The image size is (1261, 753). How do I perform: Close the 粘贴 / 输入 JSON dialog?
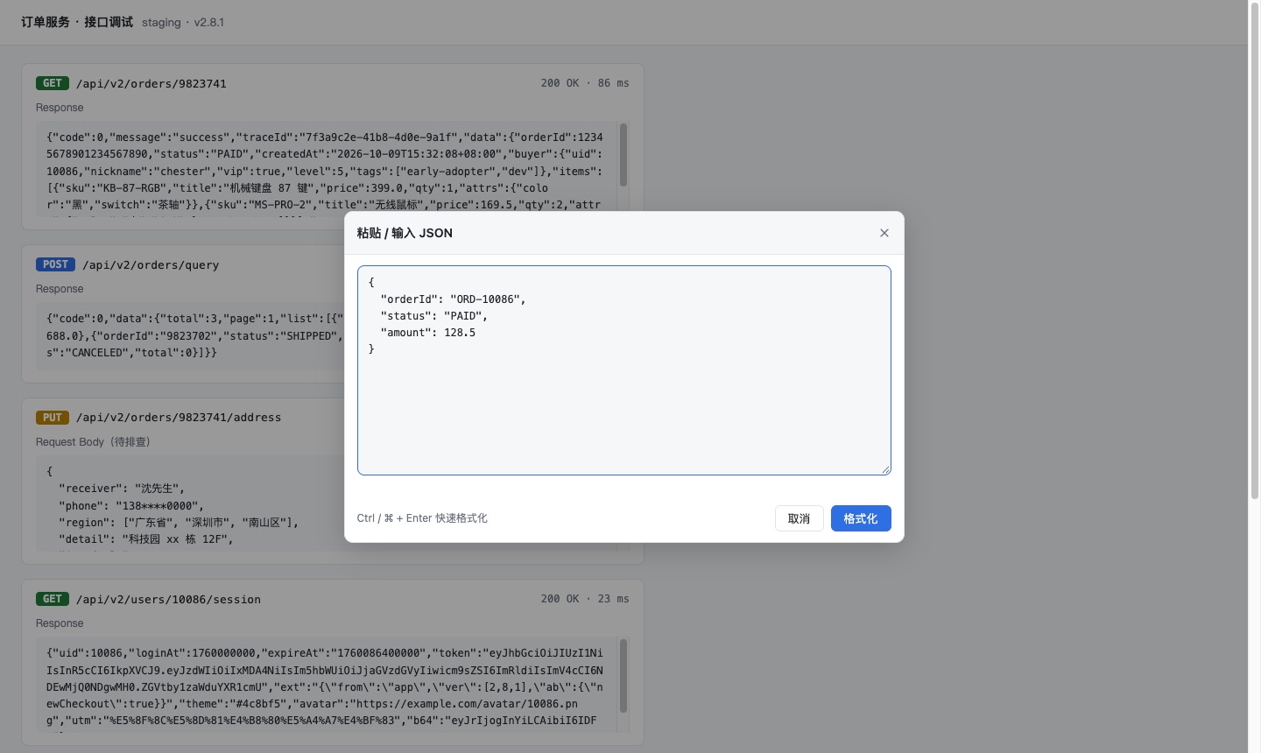point(884,233)
